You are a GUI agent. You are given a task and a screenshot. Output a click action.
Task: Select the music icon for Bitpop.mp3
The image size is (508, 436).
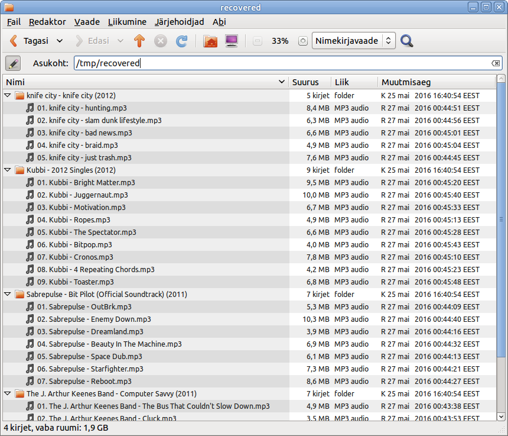(30, 244)
